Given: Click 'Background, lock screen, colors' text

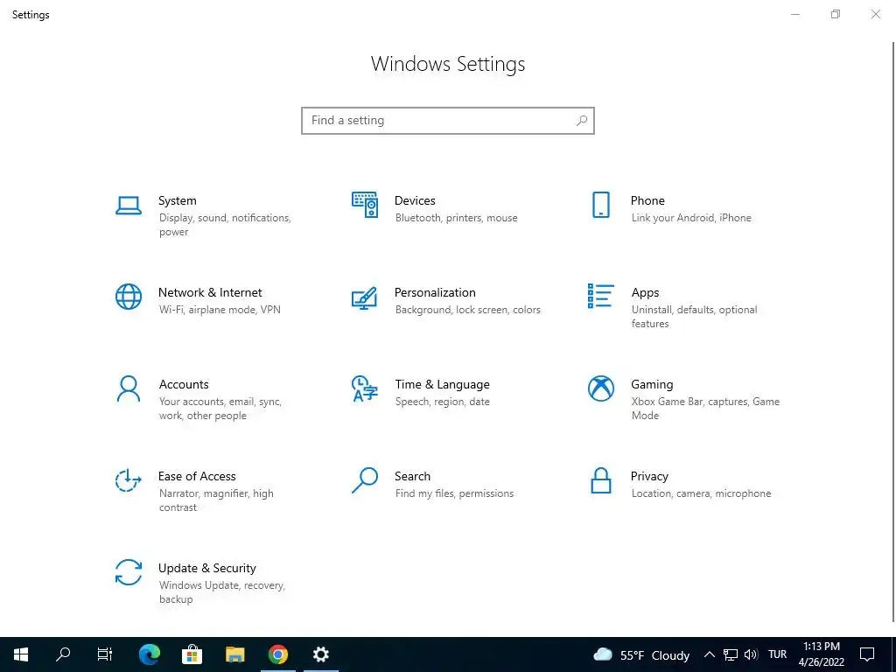Looking at the screenshot, I should [467, 310].
